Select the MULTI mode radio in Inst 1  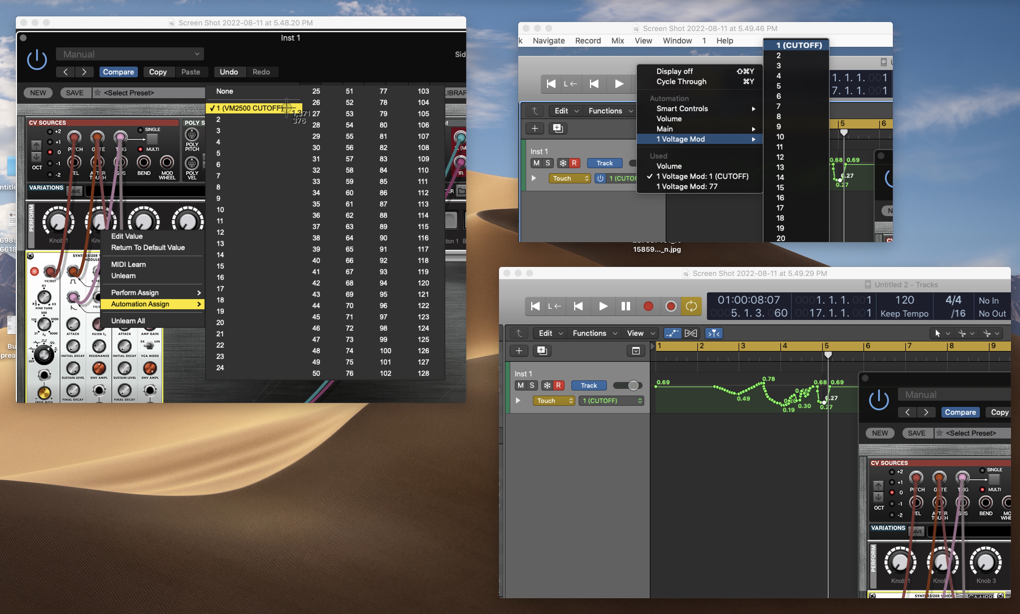140,149
